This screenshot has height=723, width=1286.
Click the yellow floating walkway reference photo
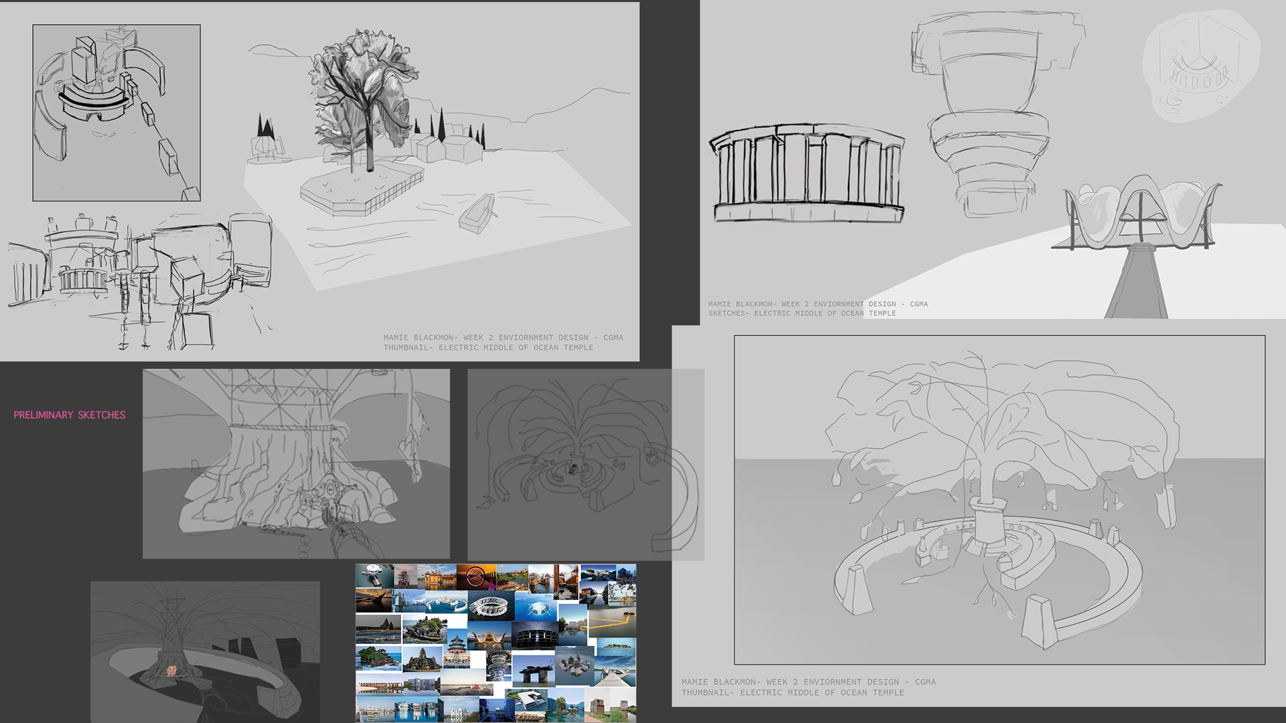point(612,621)
